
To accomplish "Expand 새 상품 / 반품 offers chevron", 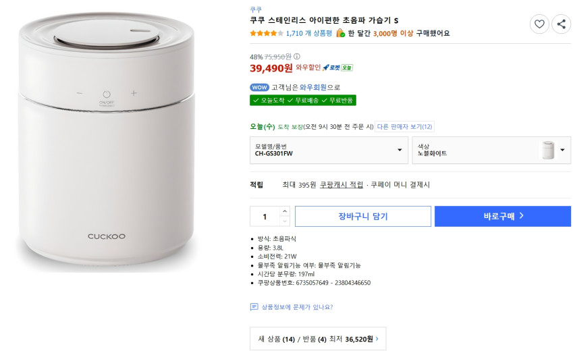I will click(377, 340).
